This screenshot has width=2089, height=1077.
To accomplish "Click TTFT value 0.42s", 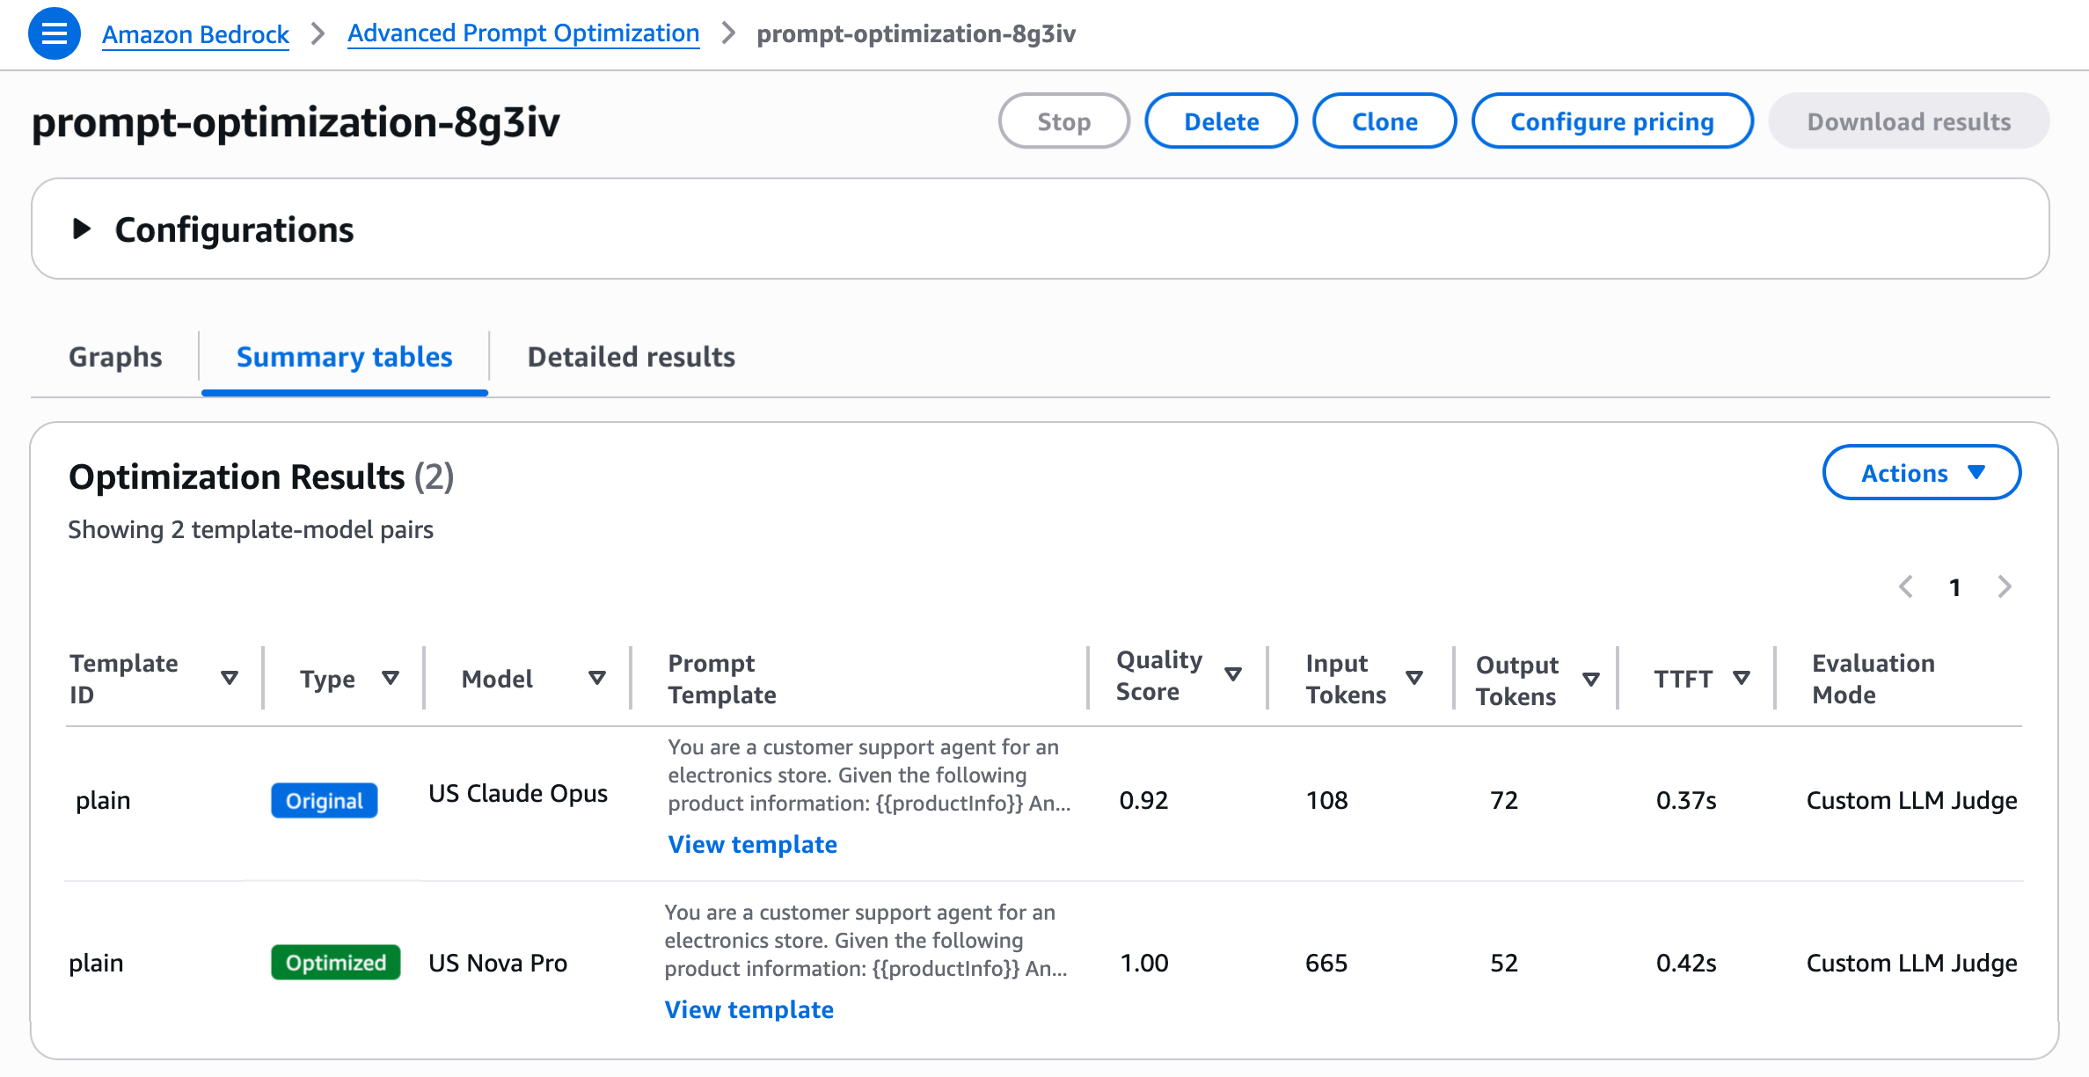I will [1686, 963].
